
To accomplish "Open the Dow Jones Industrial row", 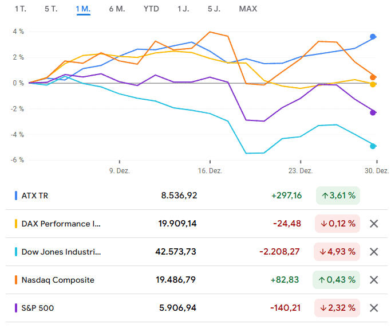I will [x=196, y=252].
